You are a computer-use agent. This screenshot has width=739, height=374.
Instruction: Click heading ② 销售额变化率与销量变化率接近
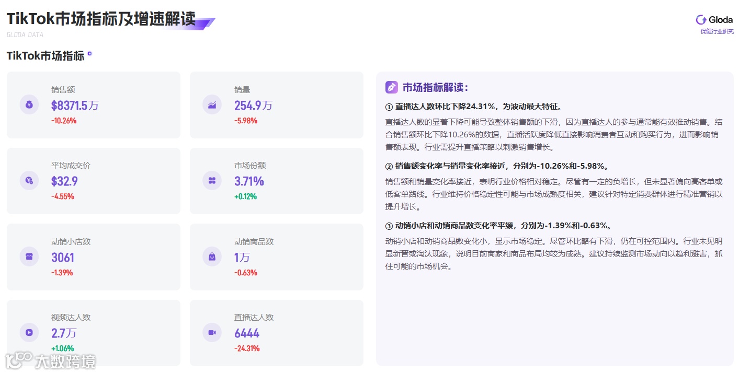tap(497, 166)
